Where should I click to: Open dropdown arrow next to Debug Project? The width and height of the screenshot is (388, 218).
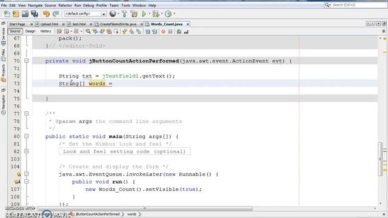[x=162, y=14]
